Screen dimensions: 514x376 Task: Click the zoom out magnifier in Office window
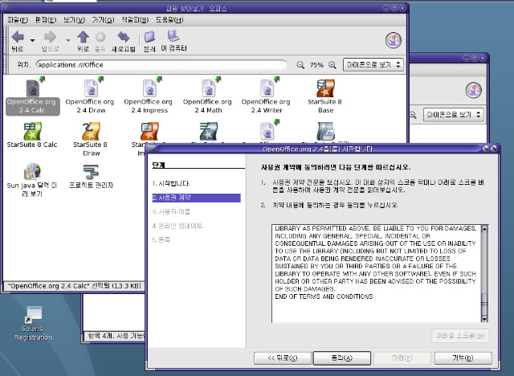tap(300, 65)
